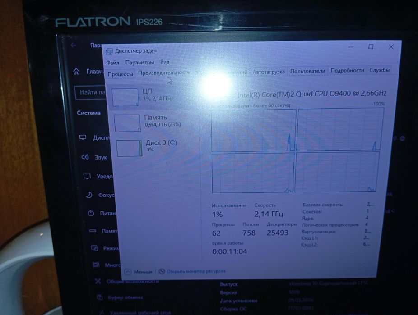Click the Версия label in Settings

(x=228, y=292)
